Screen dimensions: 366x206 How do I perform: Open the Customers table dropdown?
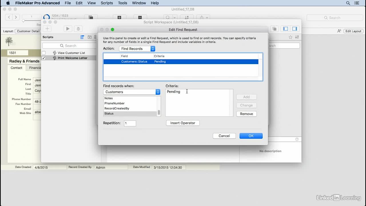132,92
